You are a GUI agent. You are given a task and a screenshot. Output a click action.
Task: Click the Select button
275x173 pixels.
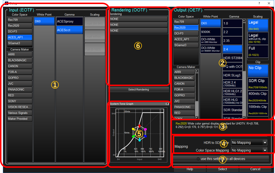(x=222, y=169)
